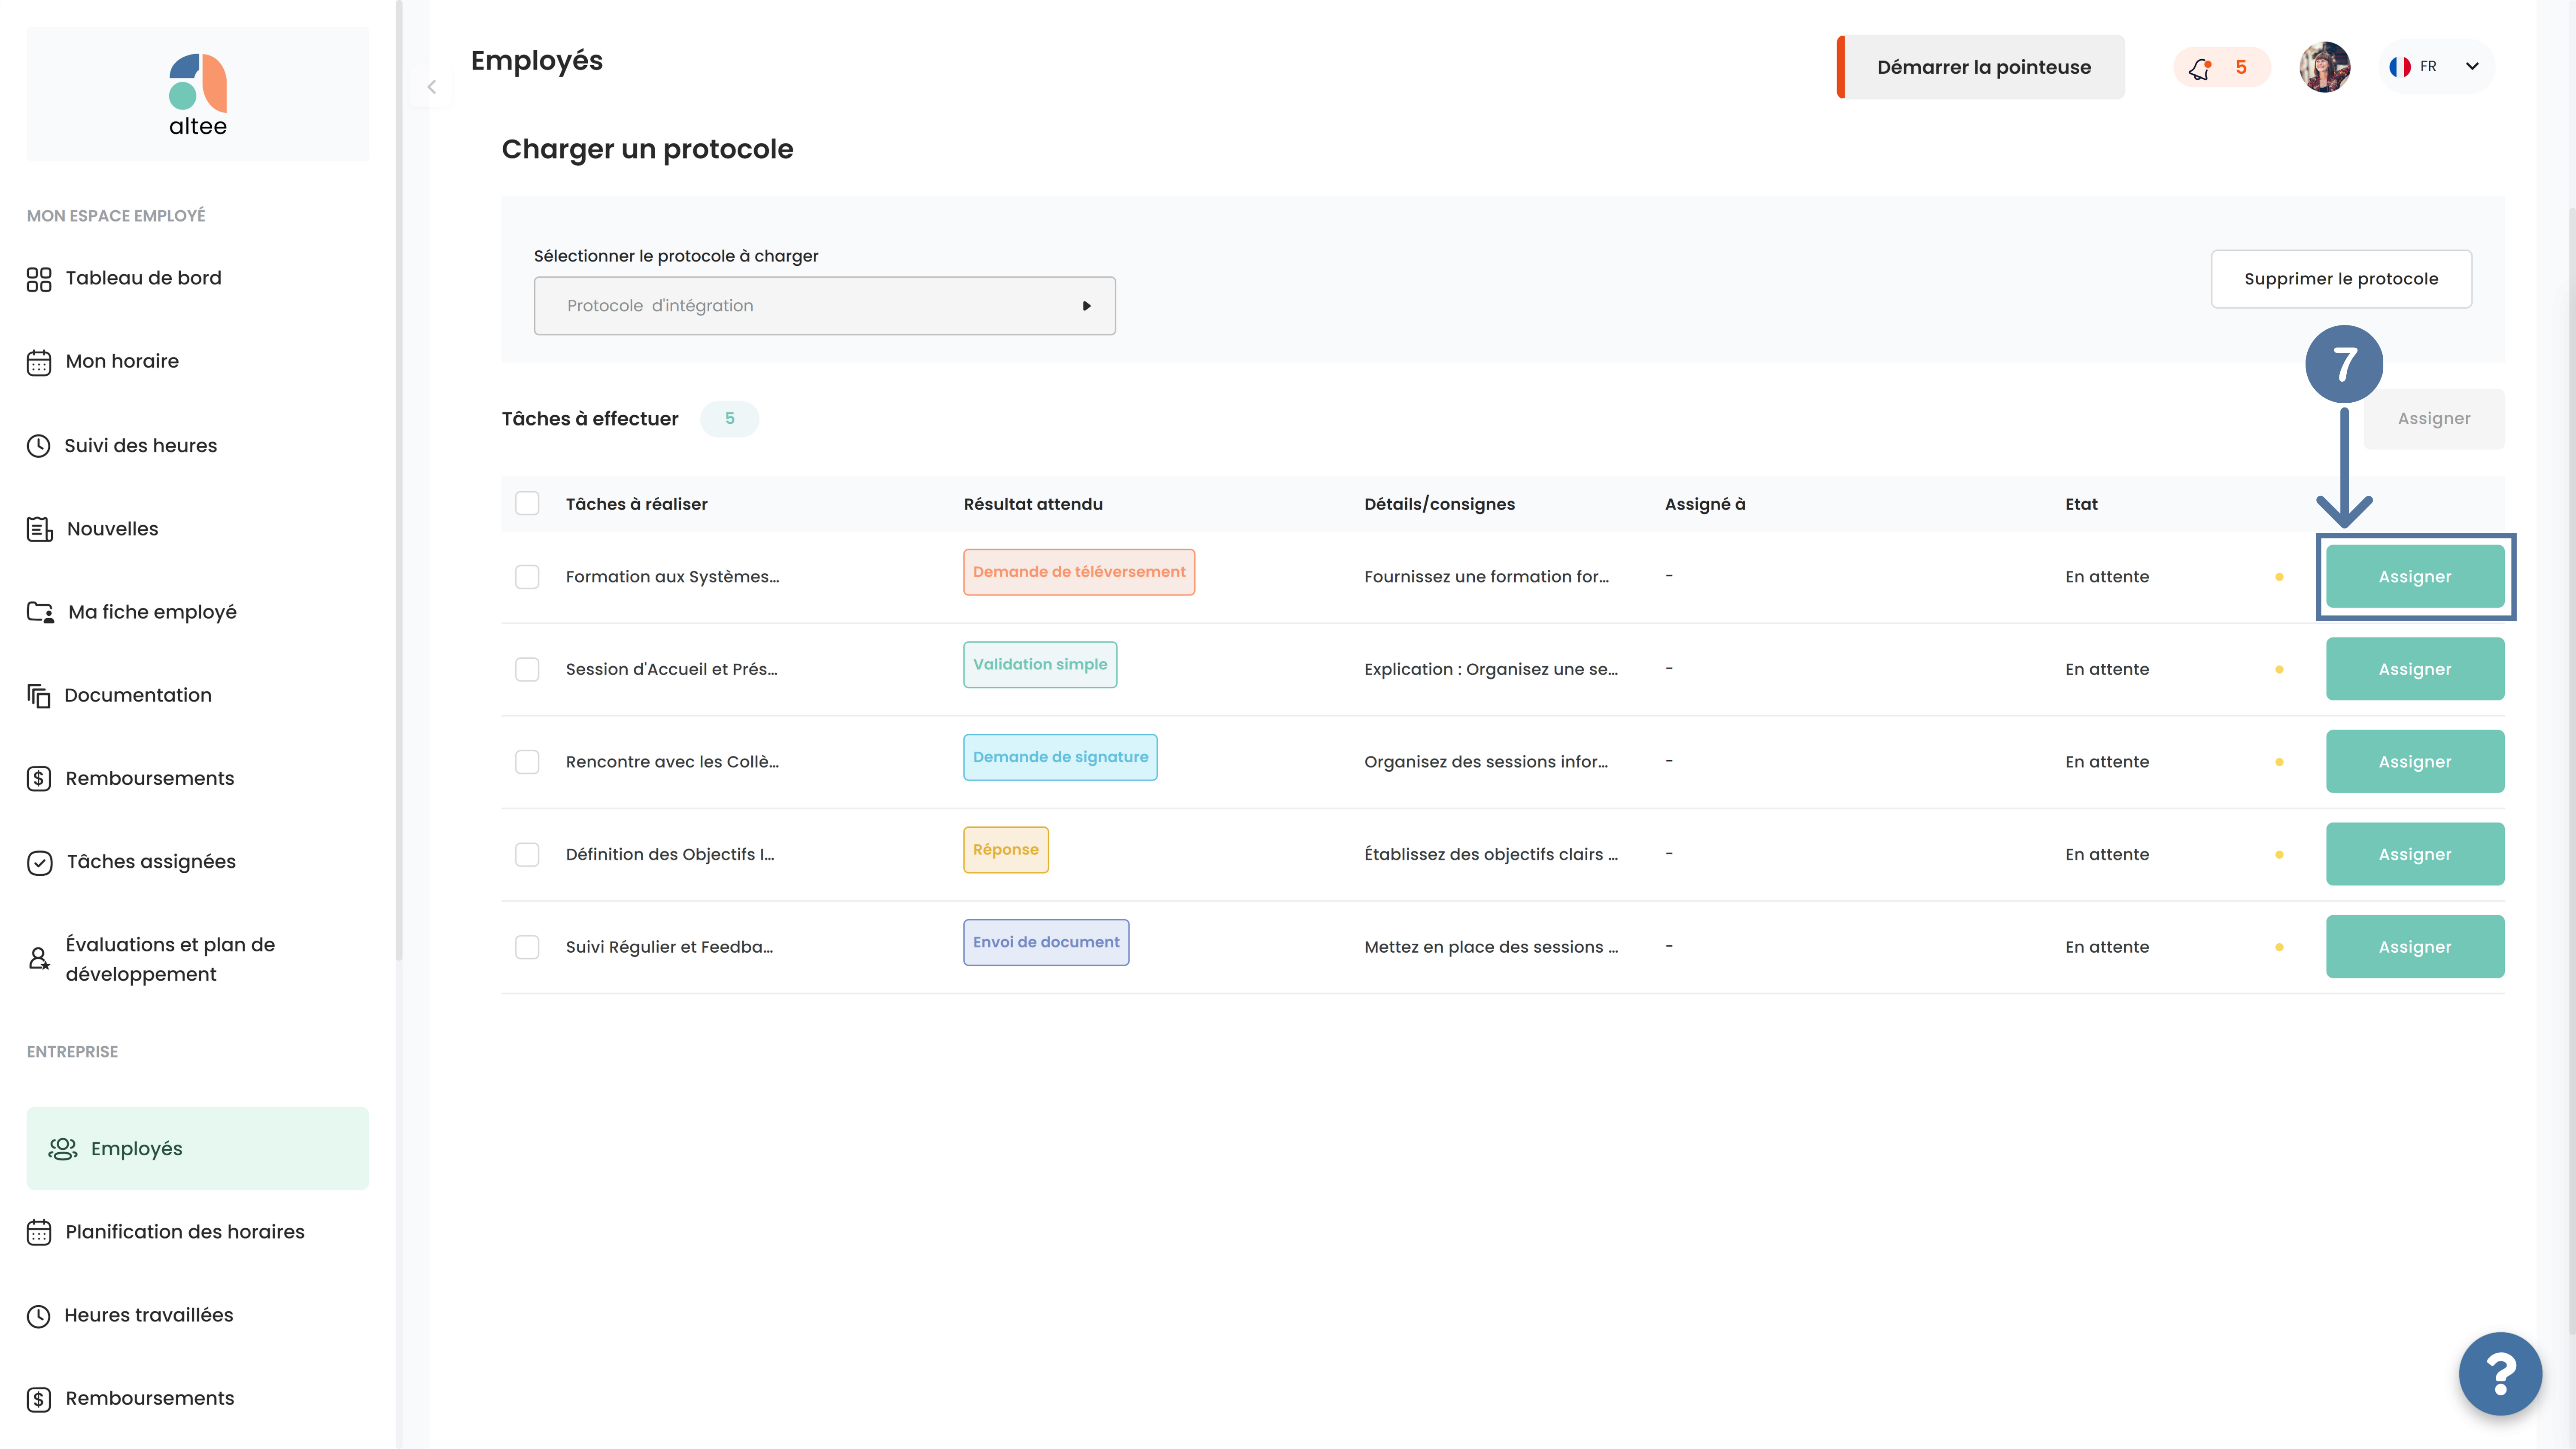
Task: Open the help question mark bubble
Action: click(2500, 1374)
